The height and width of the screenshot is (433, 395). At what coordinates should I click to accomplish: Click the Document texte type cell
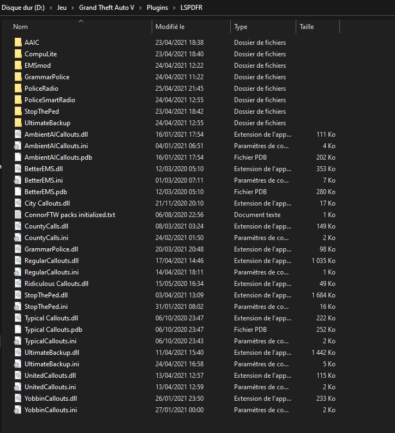pos(257,214)
